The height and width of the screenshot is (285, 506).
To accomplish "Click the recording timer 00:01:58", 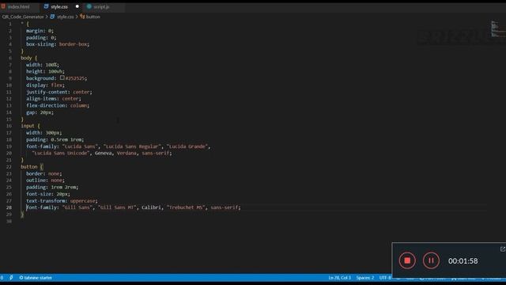I will click(x=463, y=261).
